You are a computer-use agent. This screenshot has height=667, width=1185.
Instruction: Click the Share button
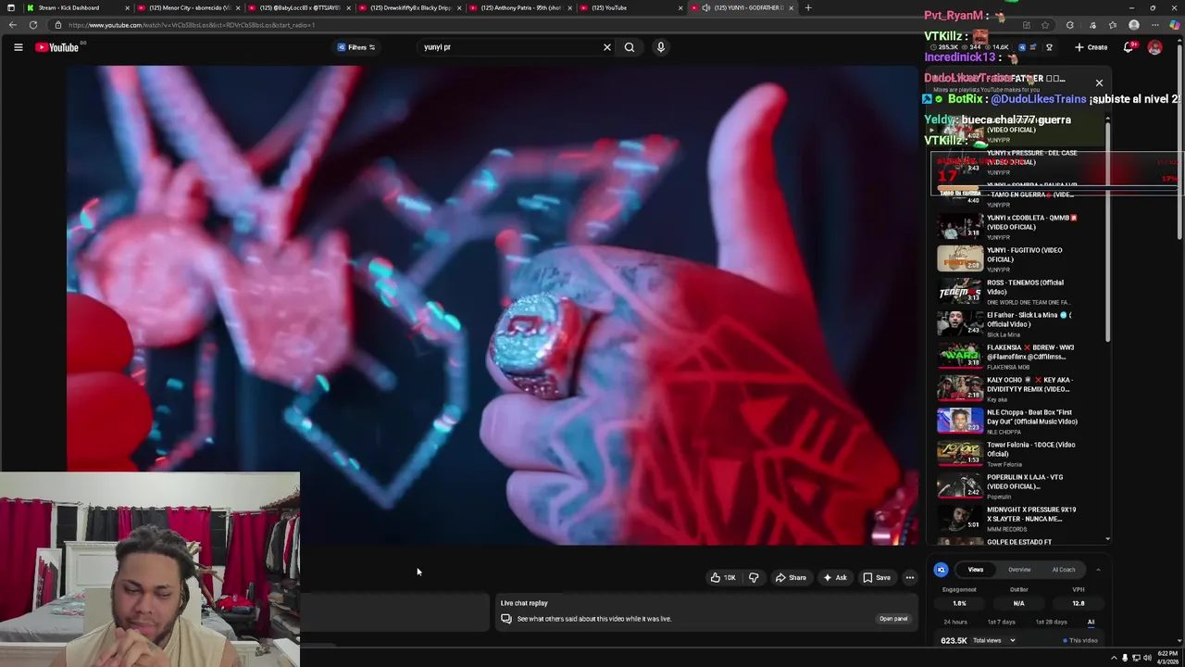tap(791, 578)
